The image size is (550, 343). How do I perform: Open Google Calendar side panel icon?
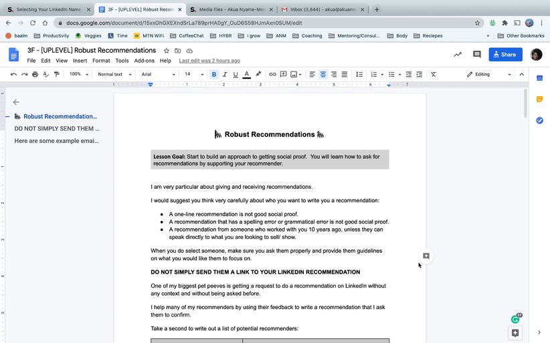click(x=539, y=78)
